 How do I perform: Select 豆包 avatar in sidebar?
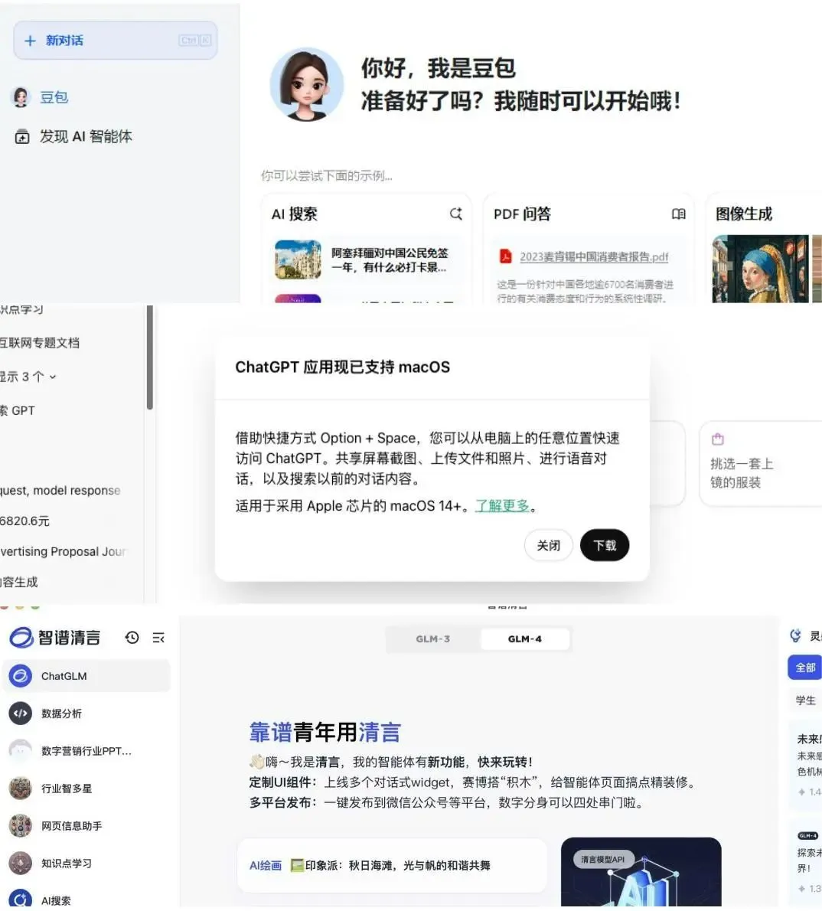(x=21, y=97)
